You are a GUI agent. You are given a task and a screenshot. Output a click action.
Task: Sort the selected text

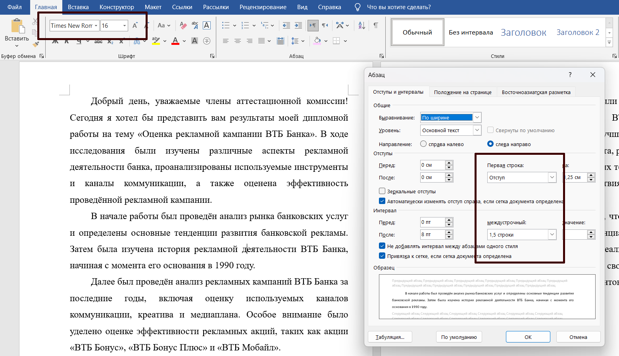pos(361,25)
